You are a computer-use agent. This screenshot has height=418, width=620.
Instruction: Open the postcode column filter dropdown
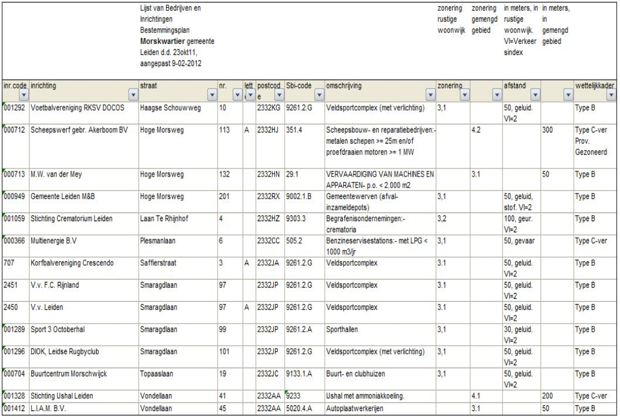point(279,95)
